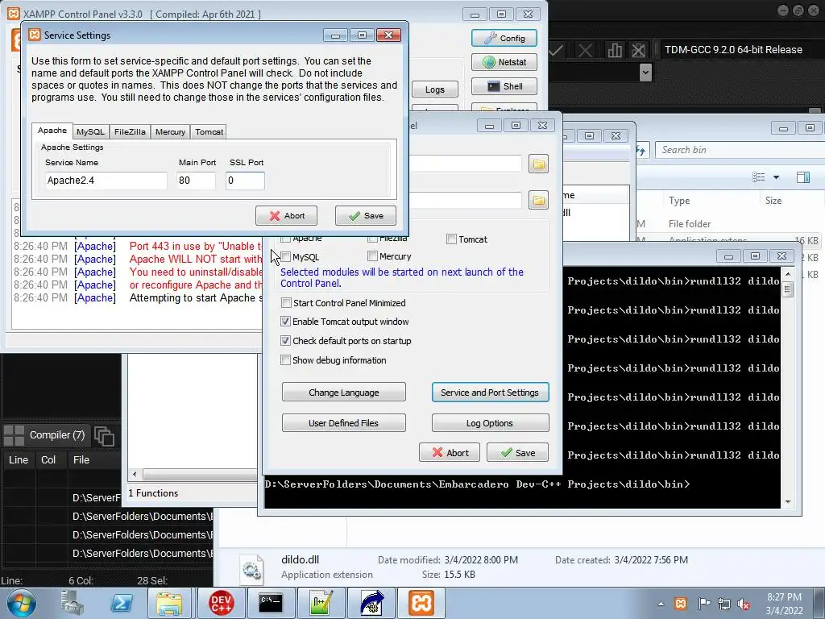The image size is (825, 619).
Task: Switch to the Mercury tab
Action: (171, 131)
